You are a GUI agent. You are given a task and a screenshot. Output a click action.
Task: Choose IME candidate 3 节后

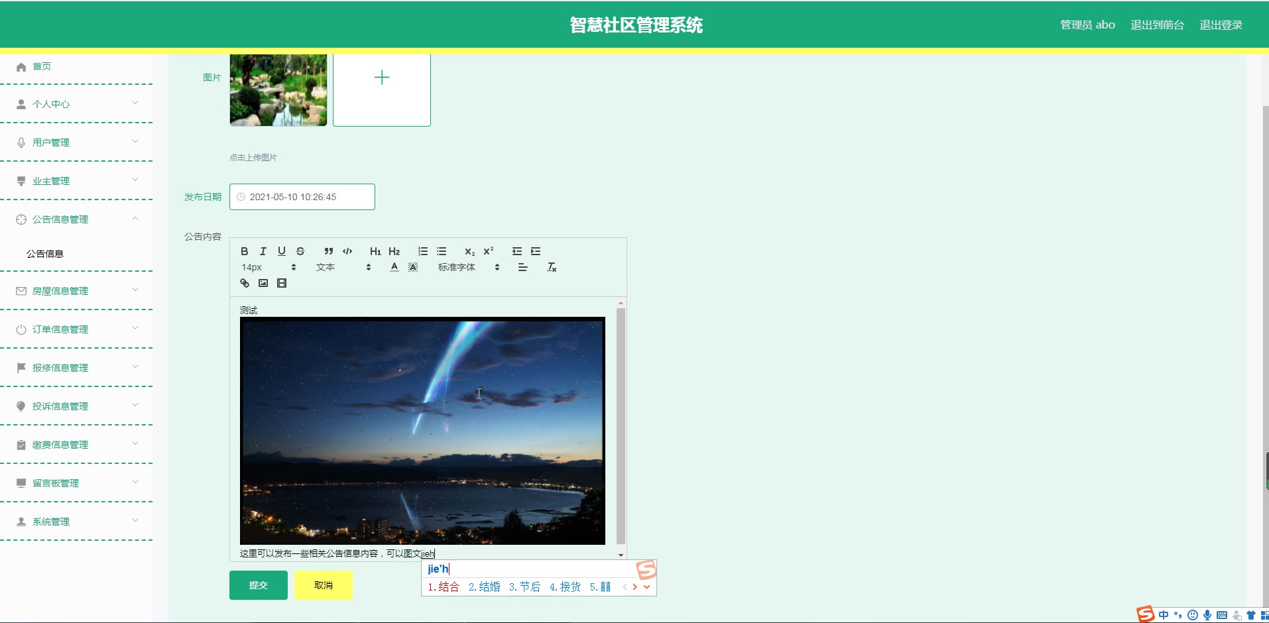525,587
